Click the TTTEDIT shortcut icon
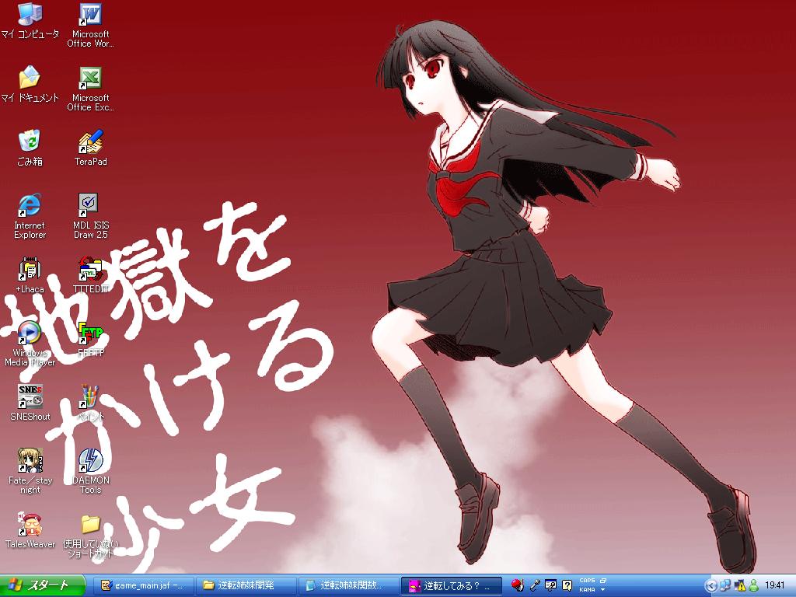This screenshot has height=597, width=796. pos(90,276)
